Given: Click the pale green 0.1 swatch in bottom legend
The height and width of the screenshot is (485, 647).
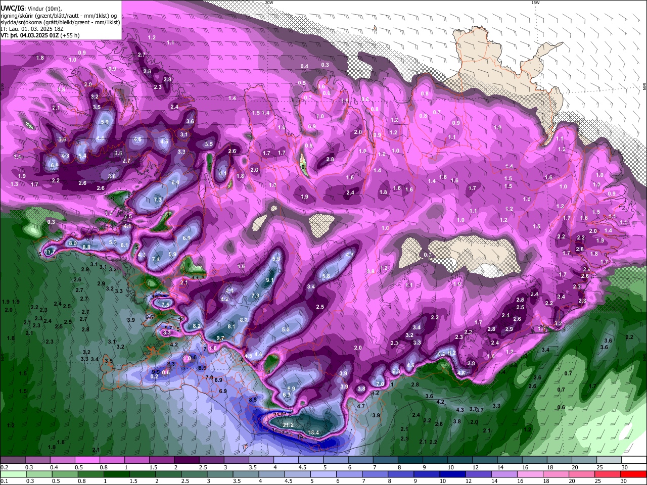Looking at the screenshot, I should (13, 474).
